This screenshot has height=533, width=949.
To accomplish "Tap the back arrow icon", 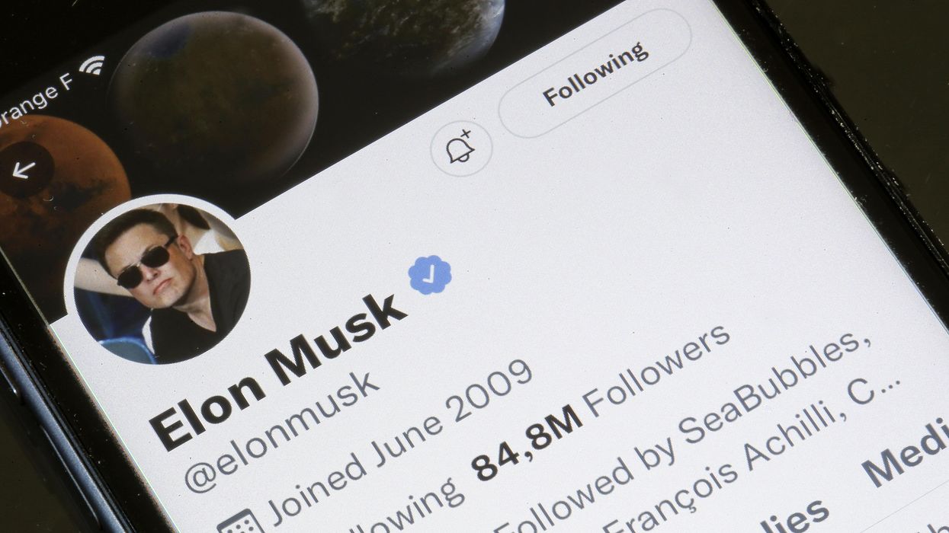I will [24, 170].
